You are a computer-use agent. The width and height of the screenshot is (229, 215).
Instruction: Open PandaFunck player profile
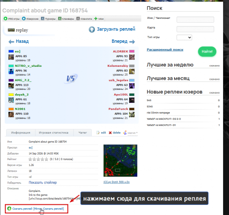point(118,109)
